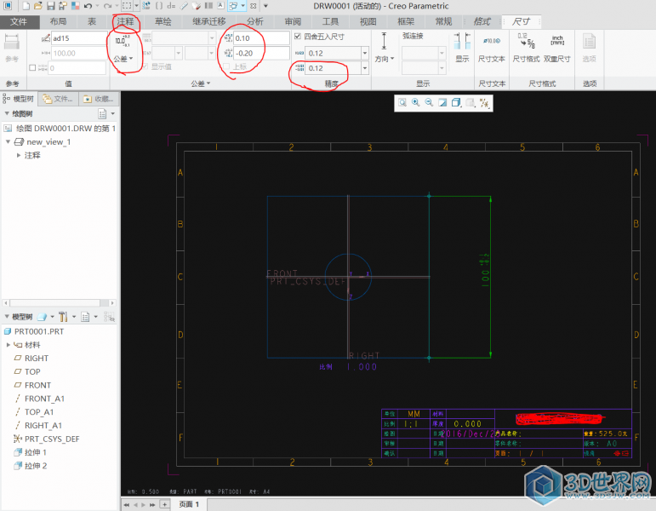Select 拉伸 2 feature in model tree
This screenshot has width=656, height=511.
pyautogui.click(x=35, y=465)
